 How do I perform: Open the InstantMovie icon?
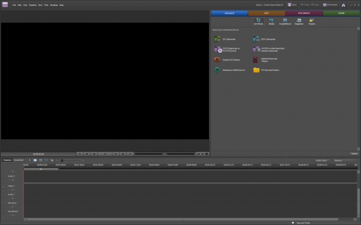(x=285, y=22)
